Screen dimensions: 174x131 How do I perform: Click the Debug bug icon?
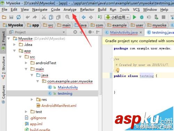[142, 17]
